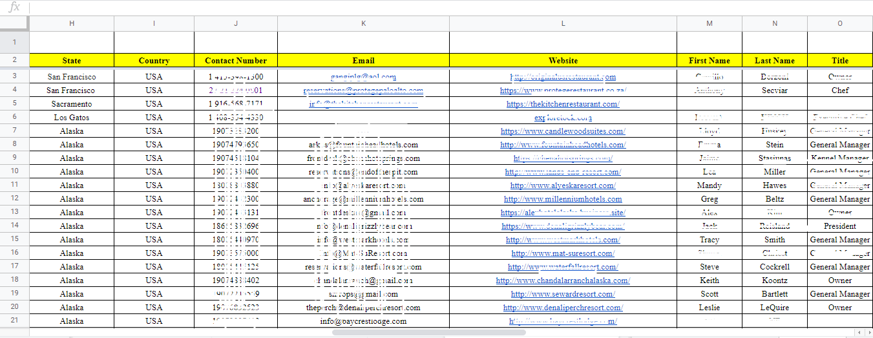Select column K header
873x338 pixels.
coord(363,23)
